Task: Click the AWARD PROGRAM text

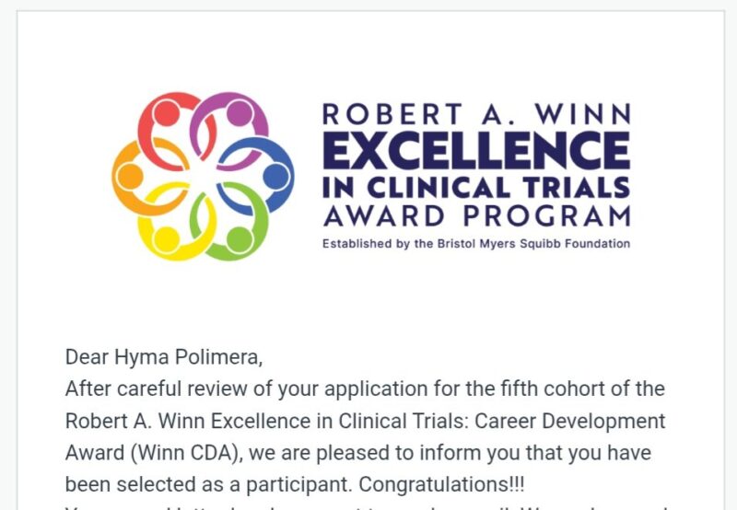Action: point(476,216)
